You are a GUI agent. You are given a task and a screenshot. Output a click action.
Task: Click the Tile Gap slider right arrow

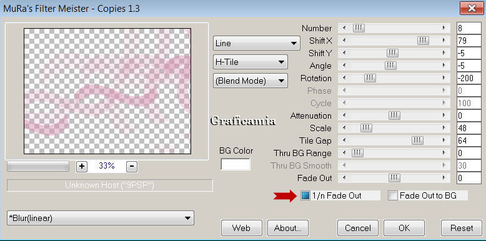tap(444, 140)
